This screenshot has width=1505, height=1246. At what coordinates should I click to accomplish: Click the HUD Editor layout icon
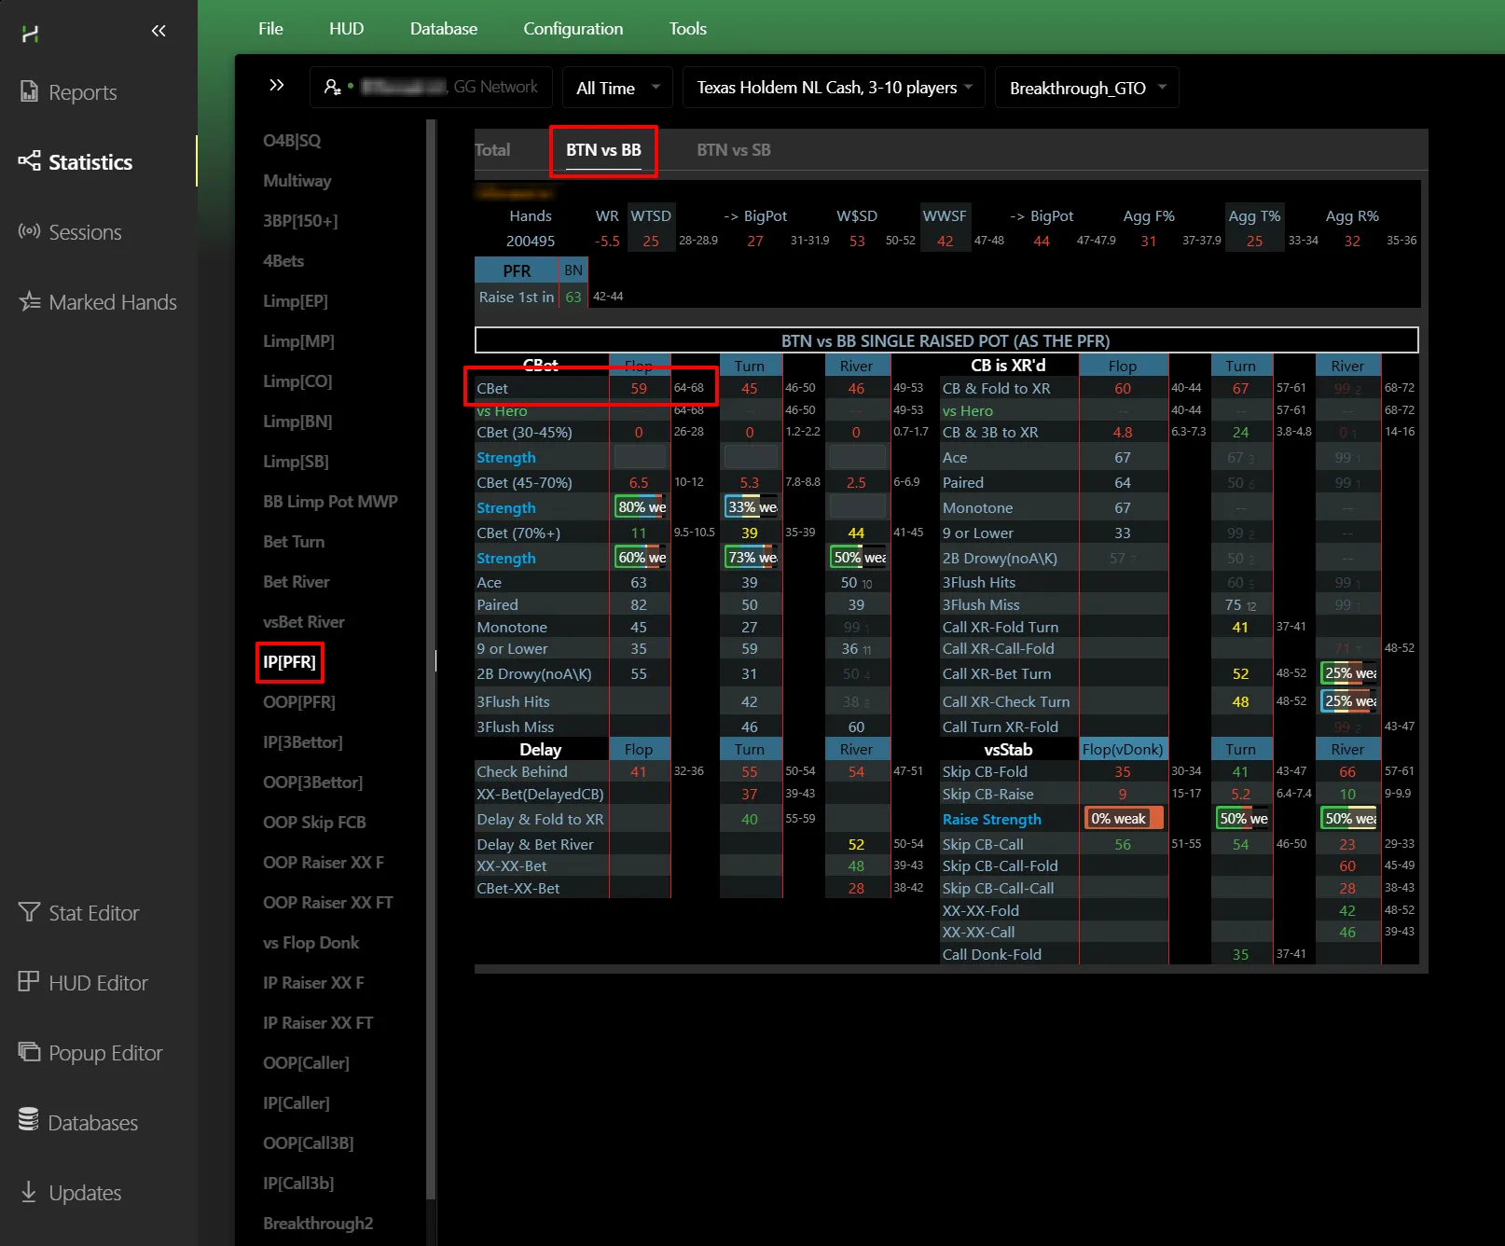29,981
